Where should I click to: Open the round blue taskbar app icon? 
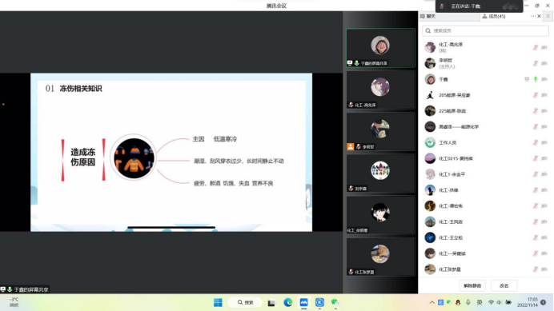click(x=319, y=302)
